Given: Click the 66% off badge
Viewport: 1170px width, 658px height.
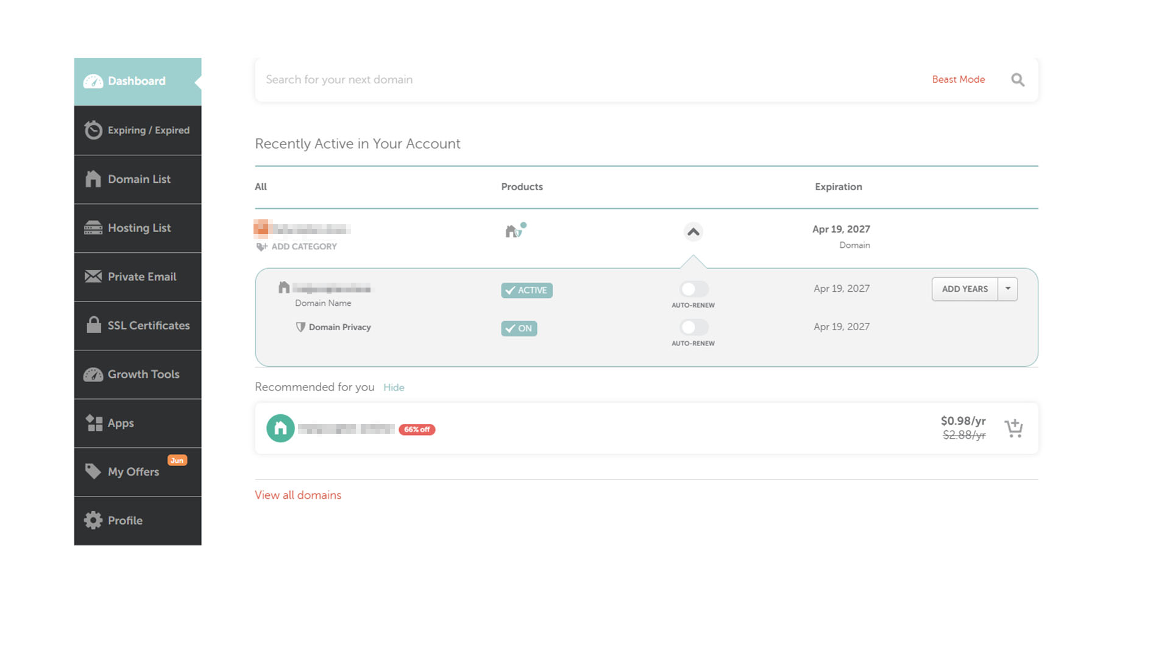Looking at the screenshot, I should 417,430.
